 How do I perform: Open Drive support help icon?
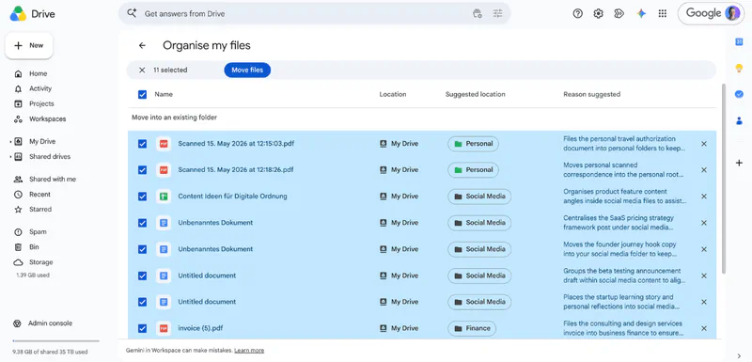(578, 13)
